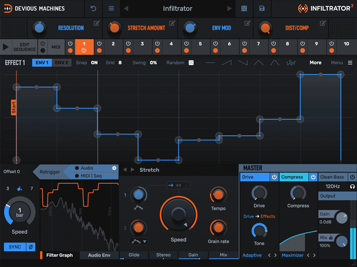This screenshot has width=357, height=267.
Task: Enable MIDI | Seq retrigger option
Action: [77, 176]
